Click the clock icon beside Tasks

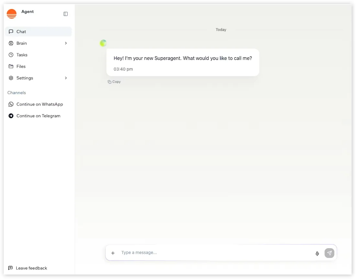pyautogui.click(x=11, y=55)
